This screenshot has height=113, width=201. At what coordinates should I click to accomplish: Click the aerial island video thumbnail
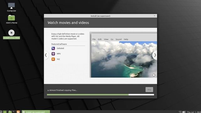[124, 59]
